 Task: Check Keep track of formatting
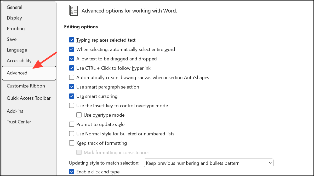click(x=72, y=143)
